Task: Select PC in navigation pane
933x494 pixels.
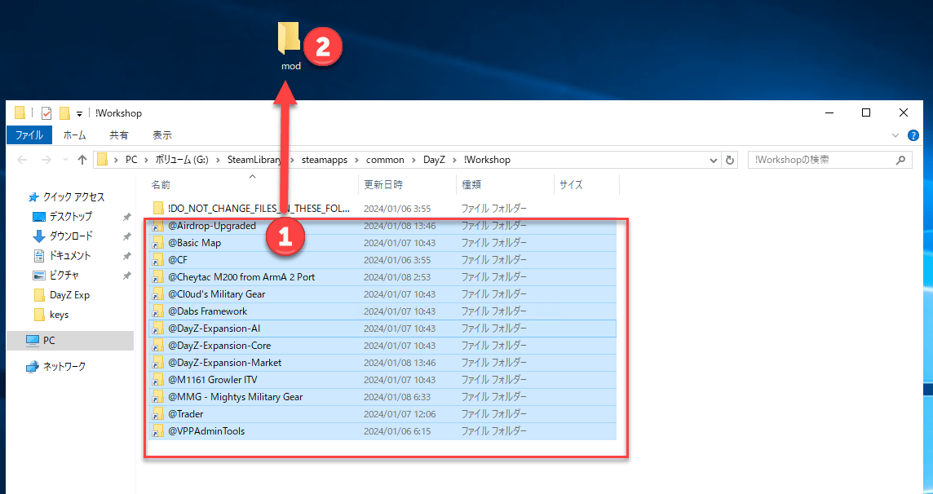Action: point(69,341)
